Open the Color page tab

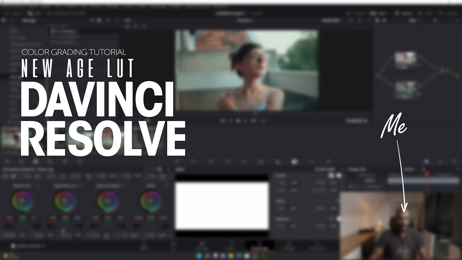(259, 246)
